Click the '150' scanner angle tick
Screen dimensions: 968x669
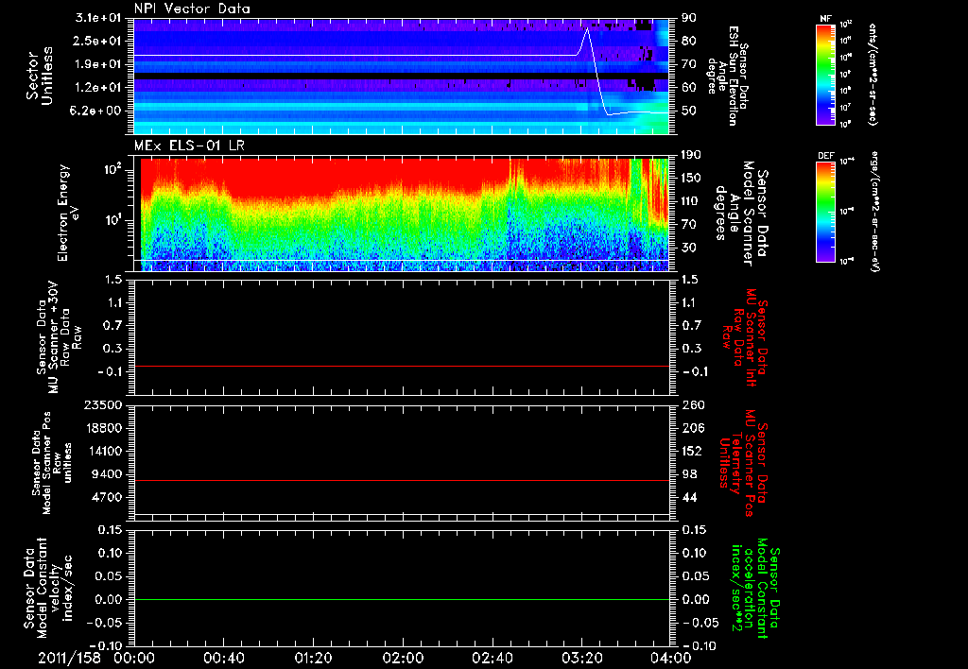click(692, 179)
